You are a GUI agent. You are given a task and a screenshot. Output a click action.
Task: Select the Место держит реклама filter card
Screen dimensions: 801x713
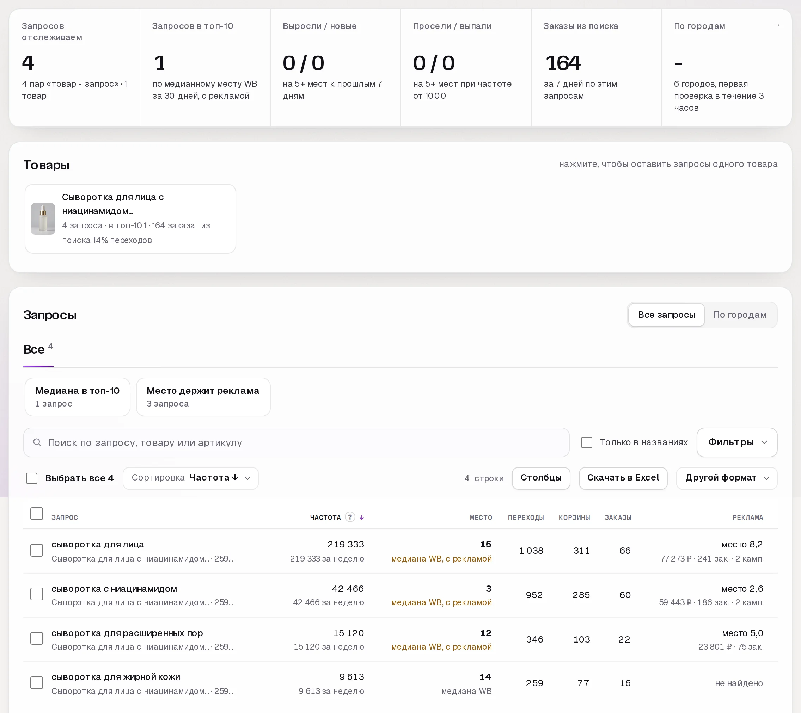pos(203,396)
